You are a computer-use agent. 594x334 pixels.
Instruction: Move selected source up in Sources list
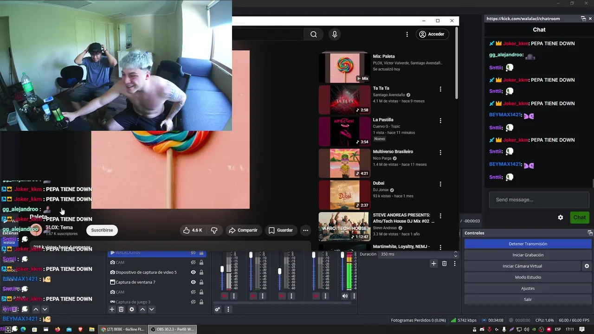142,309
